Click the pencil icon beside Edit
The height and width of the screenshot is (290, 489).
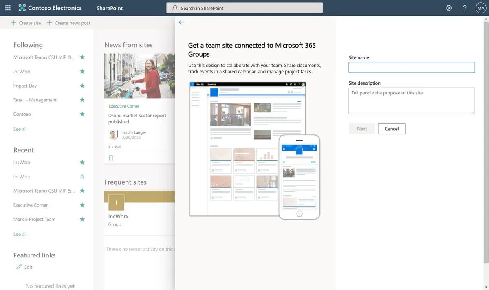point(19,267)
